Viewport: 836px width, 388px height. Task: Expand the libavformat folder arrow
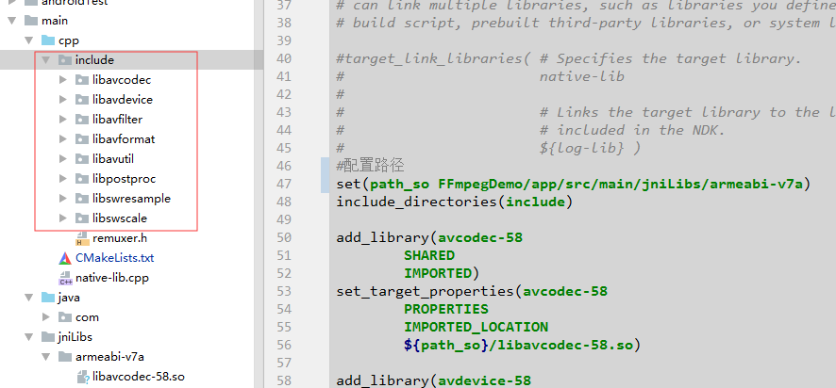point(63,139)
